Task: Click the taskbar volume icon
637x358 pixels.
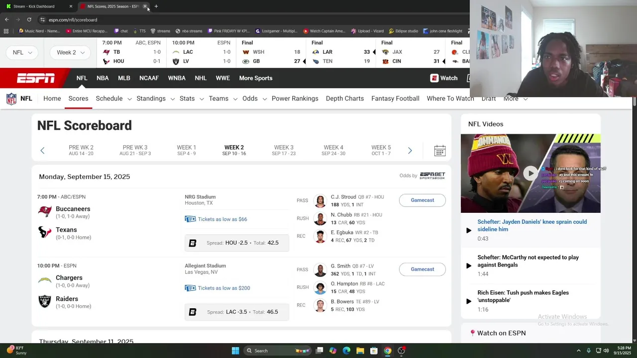Action: point(606,351)
